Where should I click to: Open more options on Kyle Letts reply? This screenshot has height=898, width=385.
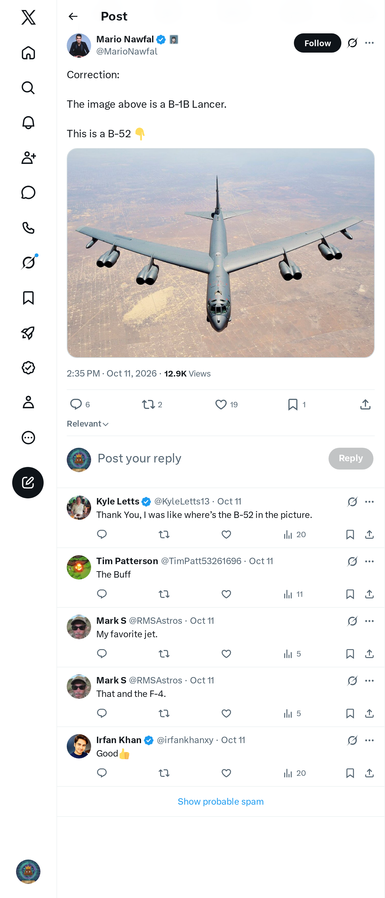369,502
